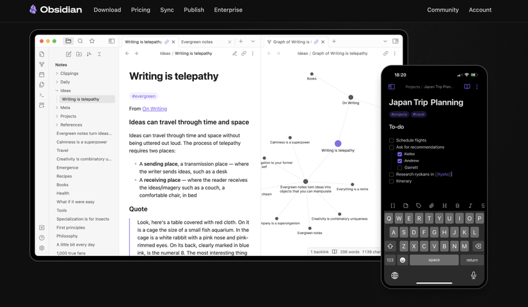Viewport: 528px width, 307px height.
Task: Open graph view icon in ribbon
Action: click(x=42, y=64)
